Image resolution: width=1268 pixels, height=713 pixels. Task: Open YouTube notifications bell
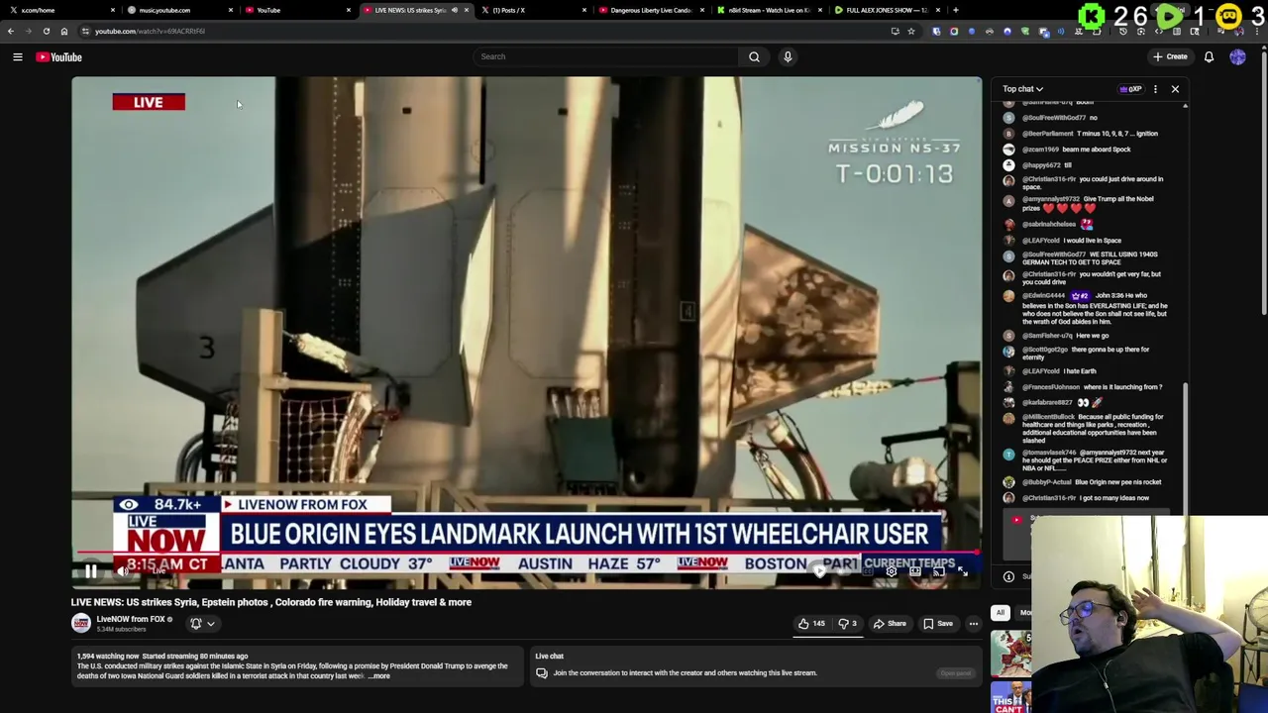point(1209,56)
